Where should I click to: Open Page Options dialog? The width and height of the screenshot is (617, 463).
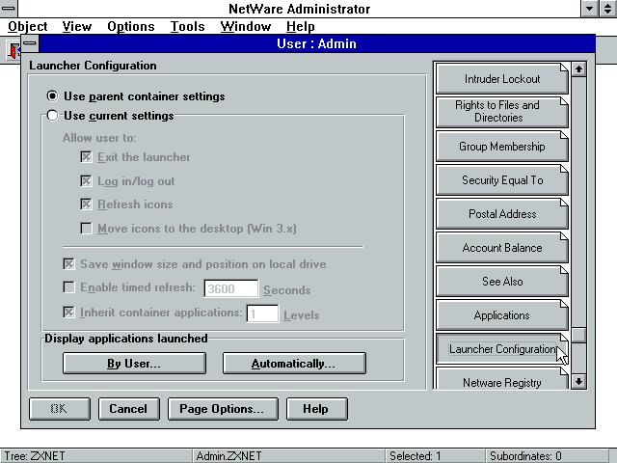[223, 409]
